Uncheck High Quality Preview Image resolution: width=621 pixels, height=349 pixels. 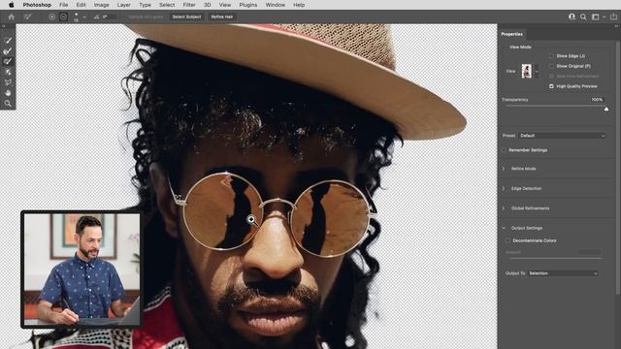(x=551, y=86)
